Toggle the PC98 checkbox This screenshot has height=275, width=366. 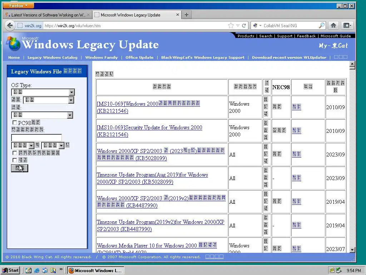[x=15, y=122]
